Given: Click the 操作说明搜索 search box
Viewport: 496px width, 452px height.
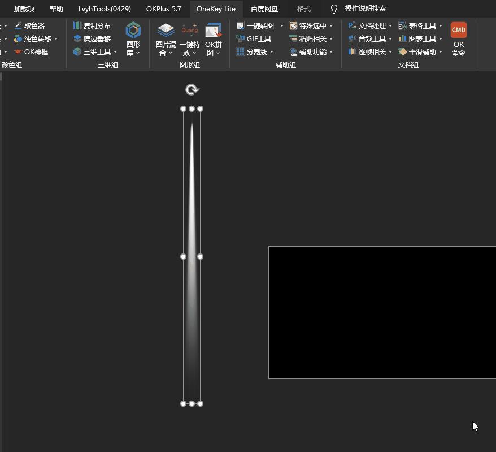Looking at the screenshot, I should point(366,8).
